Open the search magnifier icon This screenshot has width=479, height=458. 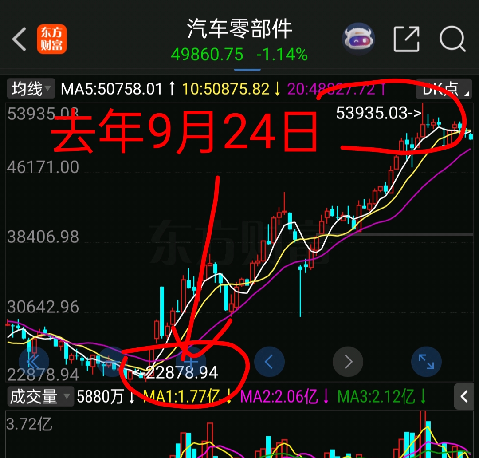[452, 39]
